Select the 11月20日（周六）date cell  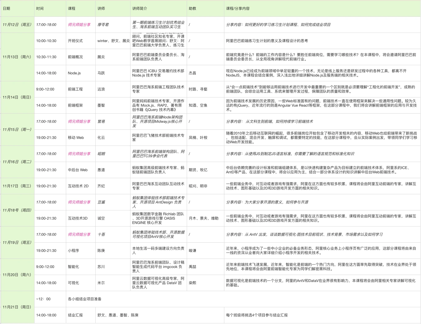tap(17, 275)
